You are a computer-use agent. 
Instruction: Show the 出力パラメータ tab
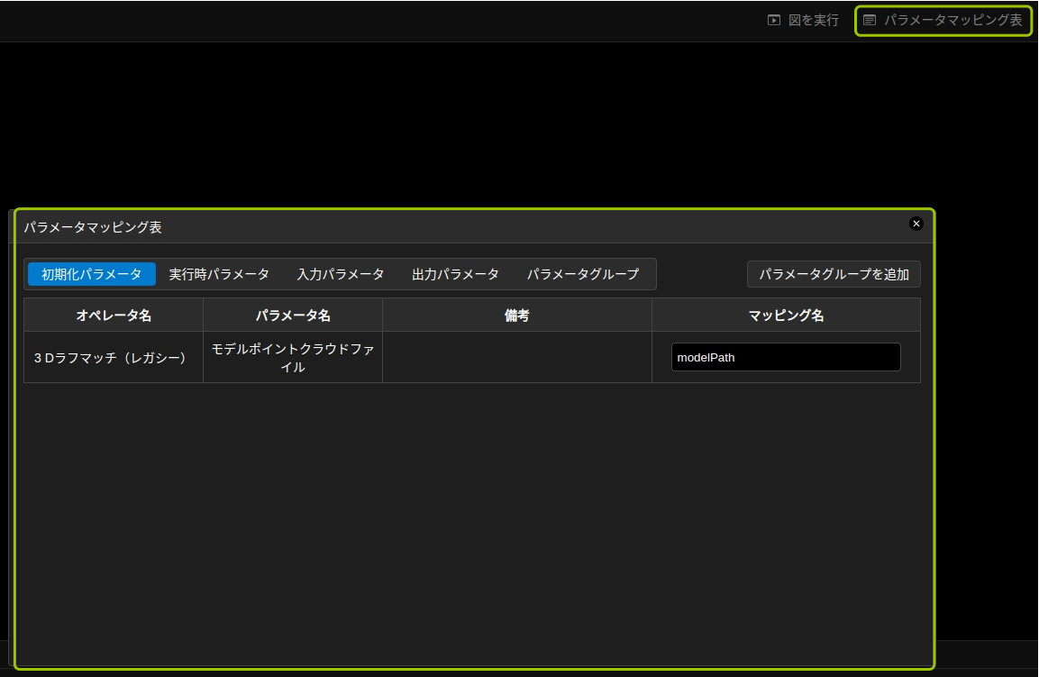pos(455,274)
